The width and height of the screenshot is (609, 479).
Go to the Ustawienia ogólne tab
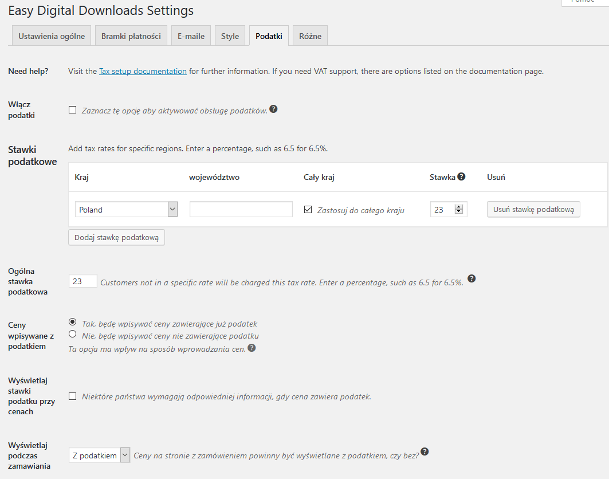point(52,36)
